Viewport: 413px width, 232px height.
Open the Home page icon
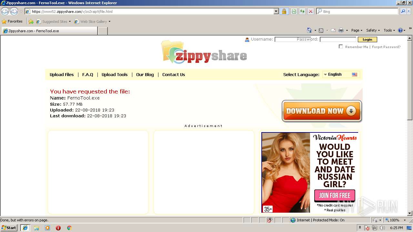click(309, 30)
